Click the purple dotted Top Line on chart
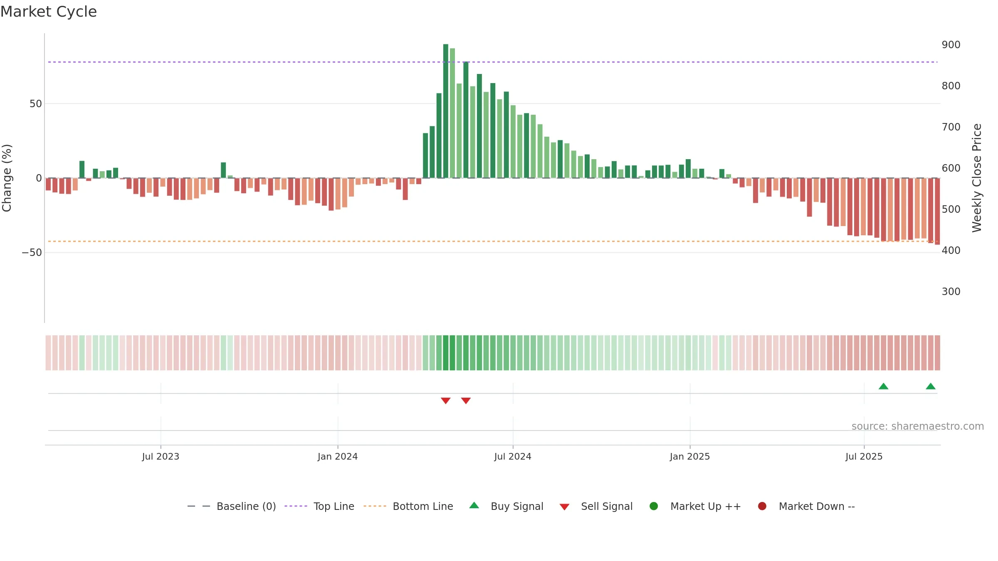The height and width of the screenshot is (561, 998). coord(493,62)
